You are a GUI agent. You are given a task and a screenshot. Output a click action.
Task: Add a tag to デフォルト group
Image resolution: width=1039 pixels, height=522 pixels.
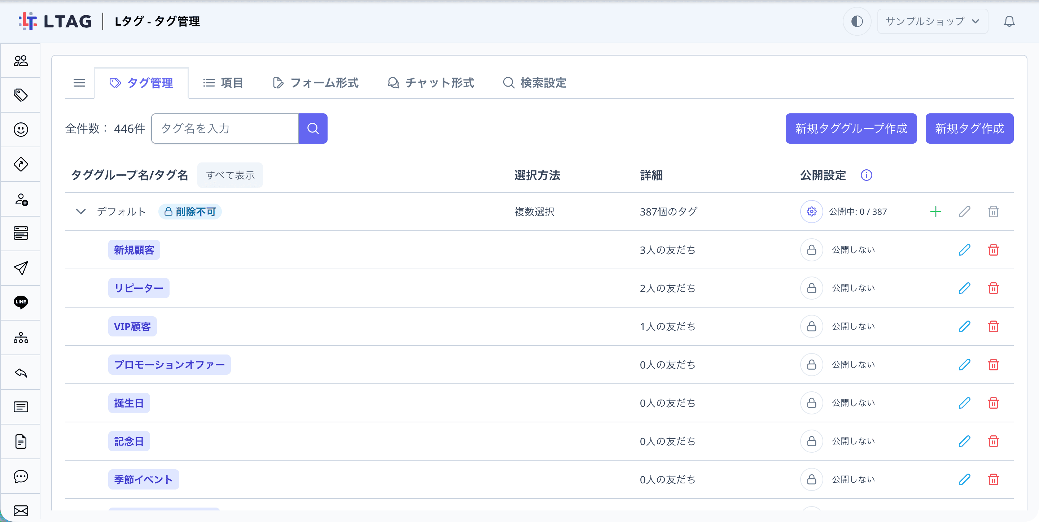[x=935, y=212]
